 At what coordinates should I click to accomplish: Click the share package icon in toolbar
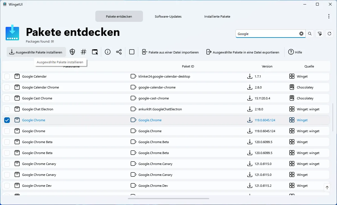point(119,52)
